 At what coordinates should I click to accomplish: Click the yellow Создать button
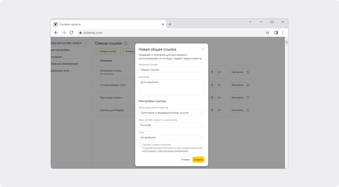pyautogui.click(x=198, y=160)
